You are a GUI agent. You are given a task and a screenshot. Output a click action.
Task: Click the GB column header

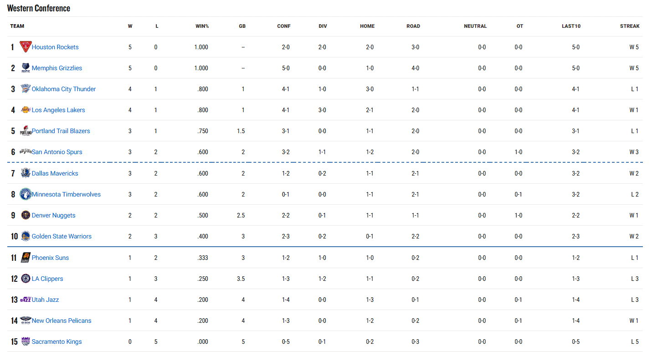pyautogui.click(x=242, y=26)
